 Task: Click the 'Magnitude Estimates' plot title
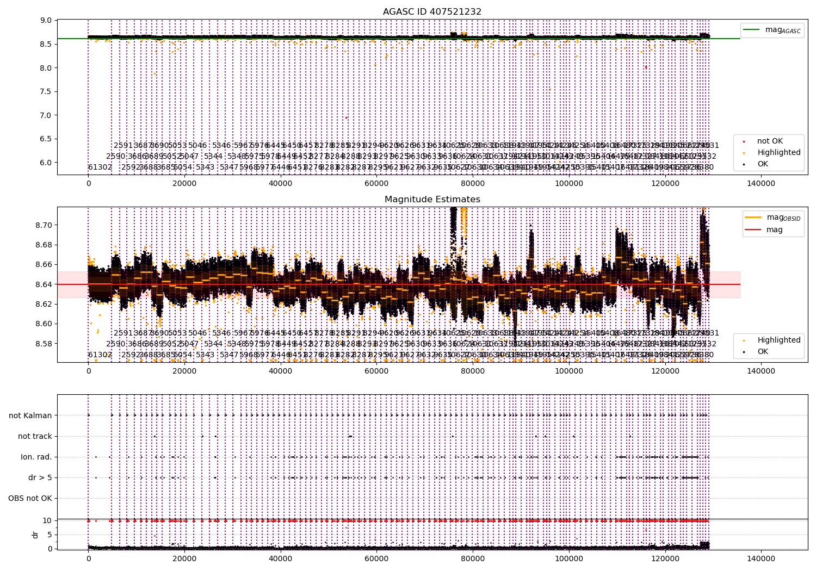tap(432, 200)
